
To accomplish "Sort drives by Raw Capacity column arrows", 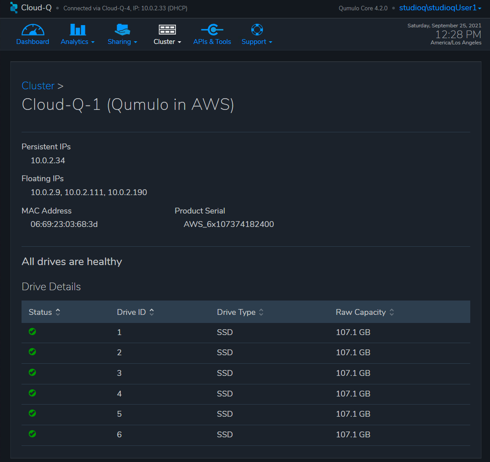I will click(392, 312).
